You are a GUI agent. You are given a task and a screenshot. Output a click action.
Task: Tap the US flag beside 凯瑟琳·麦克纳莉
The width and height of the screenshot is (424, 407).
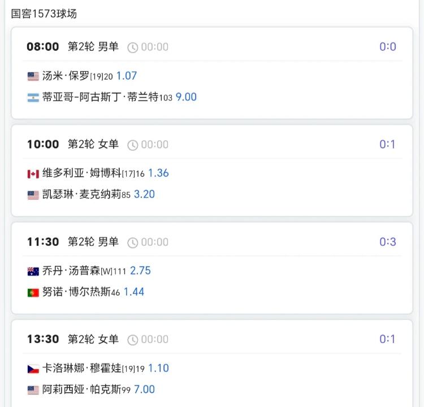pyautogui.click(x=33, y=195)
